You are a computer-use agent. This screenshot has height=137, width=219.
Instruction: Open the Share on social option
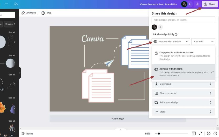point(183,93)
